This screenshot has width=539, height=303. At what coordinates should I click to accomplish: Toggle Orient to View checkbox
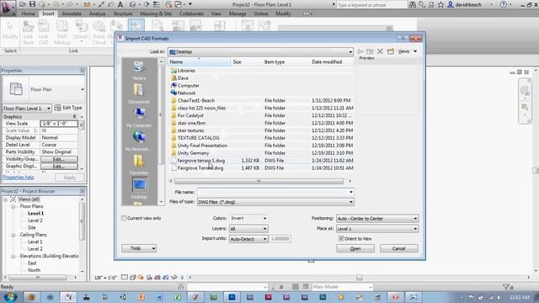[x=341, y=238]
